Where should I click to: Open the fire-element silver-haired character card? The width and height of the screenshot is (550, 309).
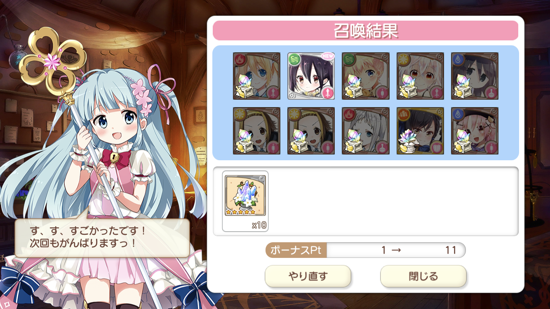tap(366, 131)
